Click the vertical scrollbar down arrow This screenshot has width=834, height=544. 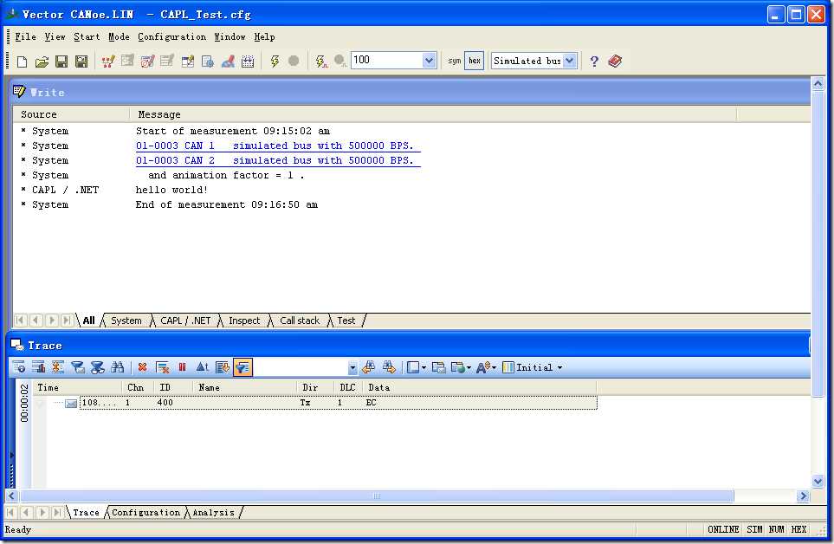(x=818, y=482)
